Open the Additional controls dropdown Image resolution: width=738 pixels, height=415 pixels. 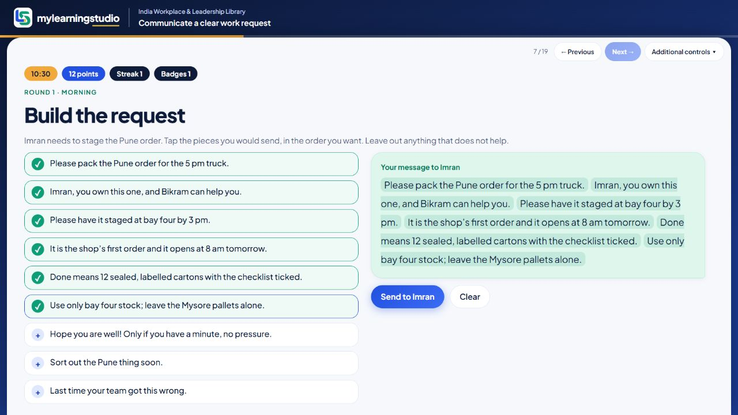tap(684, 52)
